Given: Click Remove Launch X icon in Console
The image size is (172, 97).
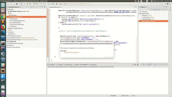Looking at the screenshot, I should click(x=135, y=65).
